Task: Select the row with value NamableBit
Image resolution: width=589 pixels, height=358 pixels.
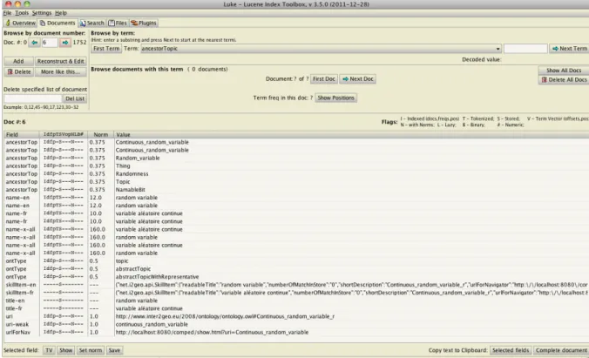Action: pos(296,190)
